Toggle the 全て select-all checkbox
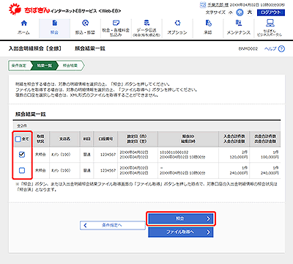Image resolution: width=293 pixels, height=264 pixels. (x=18, y=139)
